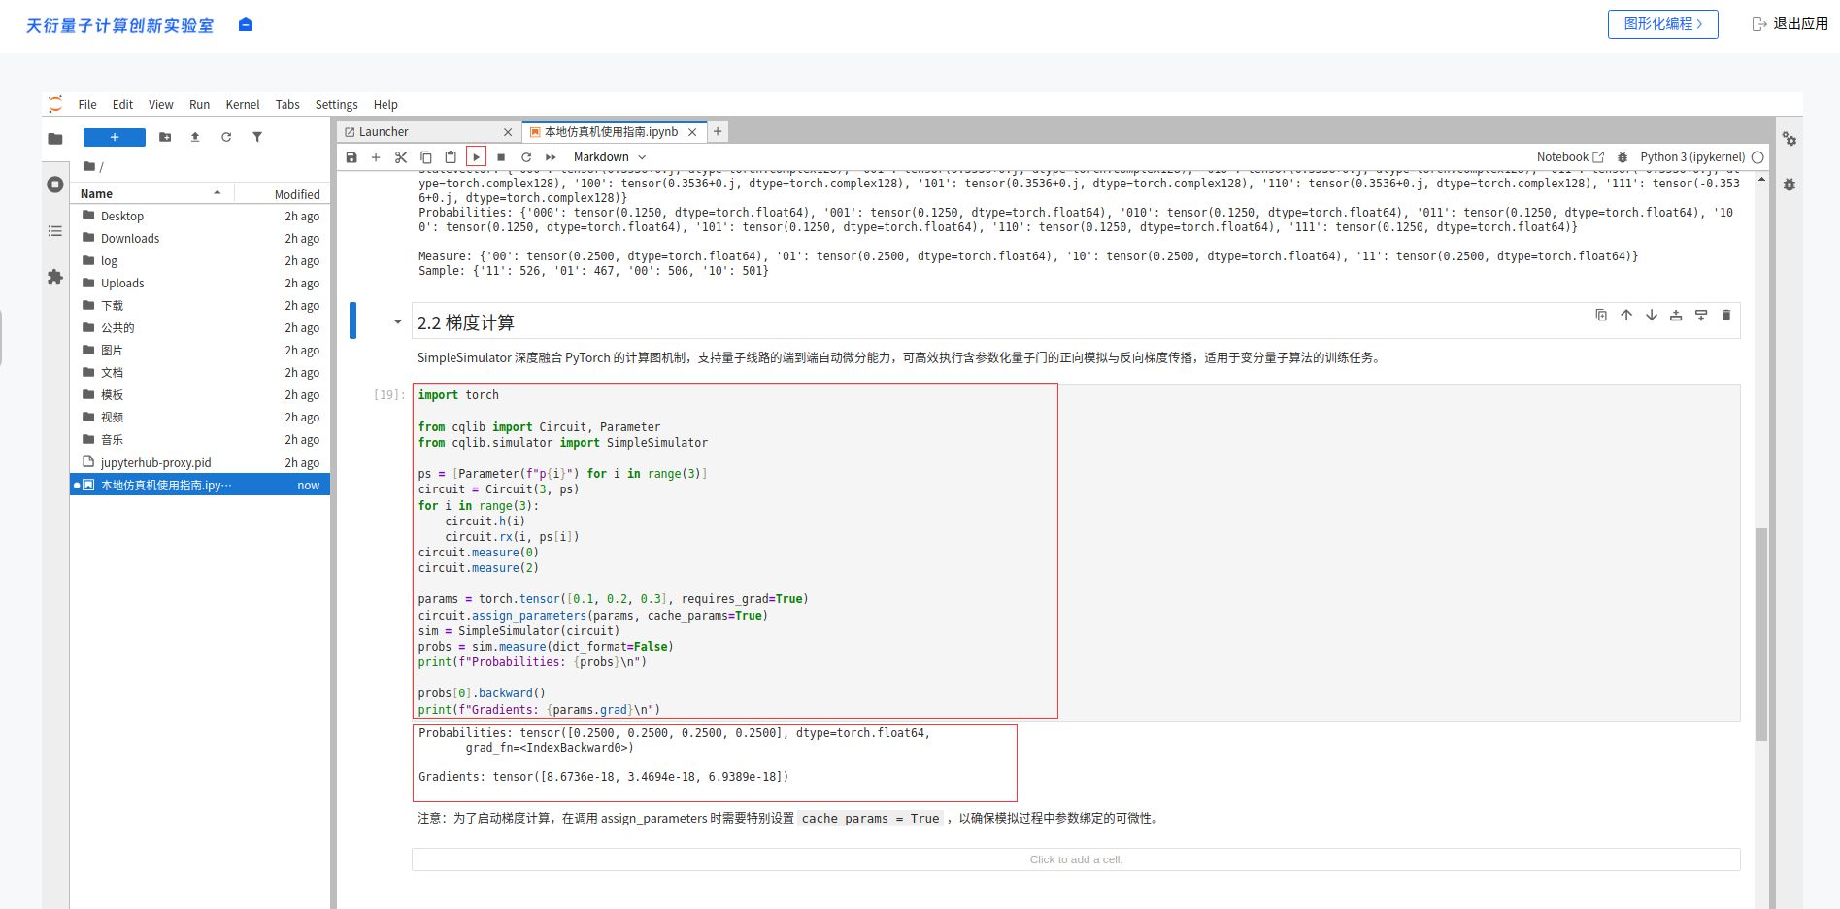1840x909 pixels.
Task: Open the 模板 folder
Action: (200, 395)
